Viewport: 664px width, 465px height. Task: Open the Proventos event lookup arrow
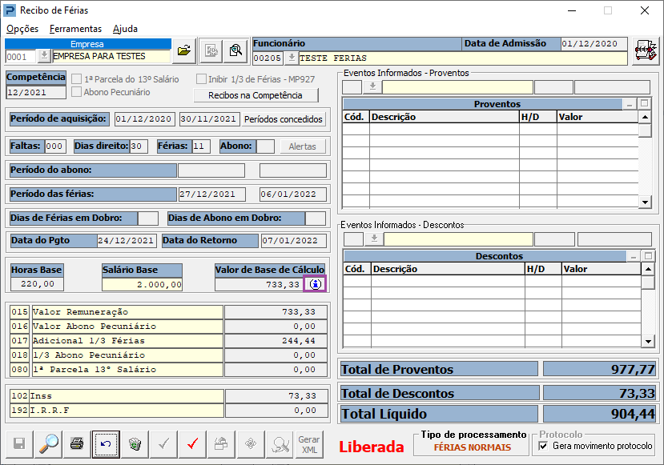[x=372, y=87]
